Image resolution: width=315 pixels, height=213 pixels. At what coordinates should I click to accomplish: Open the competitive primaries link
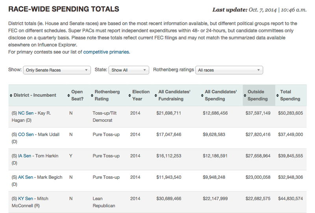tap(106, 52)
